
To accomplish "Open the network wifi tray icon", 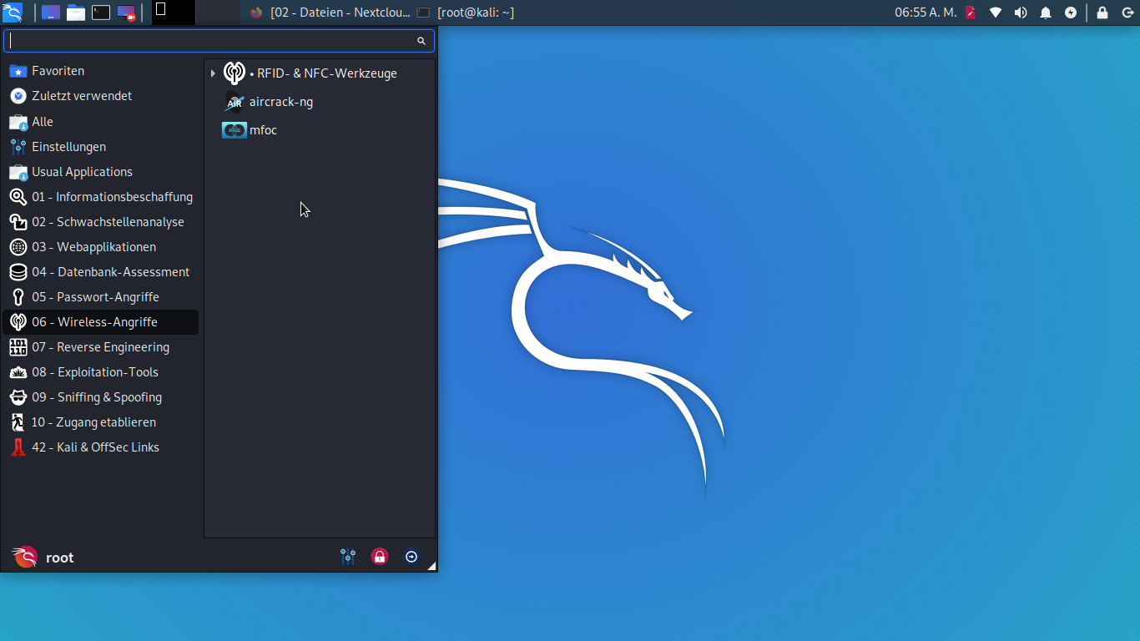I will click(x=996, y=13).
